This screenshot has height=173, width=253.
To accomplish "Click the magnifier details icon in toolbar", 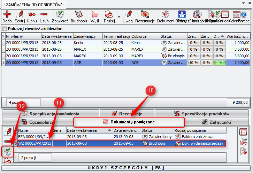I will (197, 14).
